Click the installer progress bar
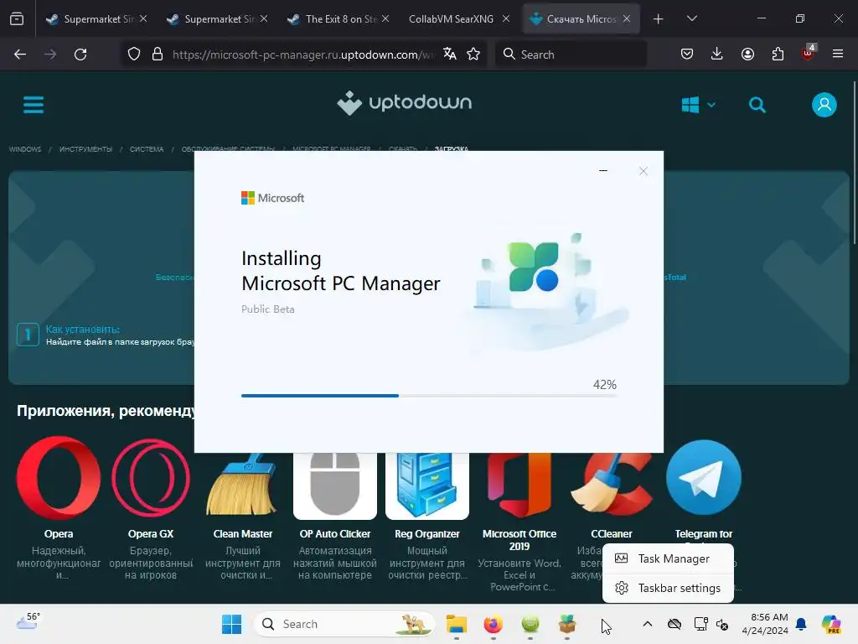This screenshot has width=858, height=644. point(429,396)
